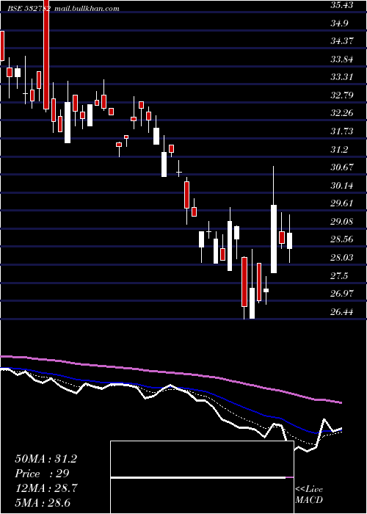
Task: Click the 34.9 price axis label
Action: tap(339, 23)
